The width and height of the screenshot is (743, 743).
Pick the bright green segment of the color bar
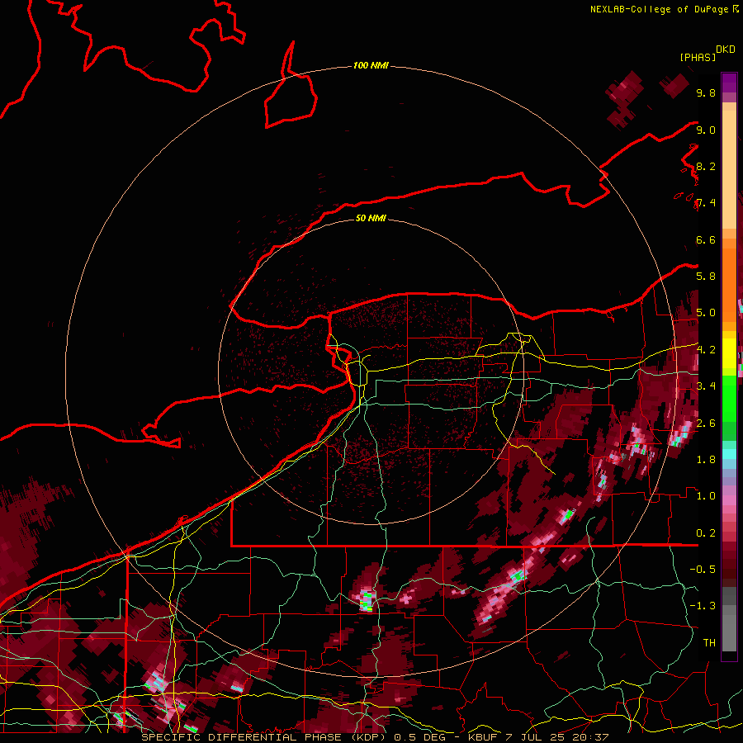point(729,397)
